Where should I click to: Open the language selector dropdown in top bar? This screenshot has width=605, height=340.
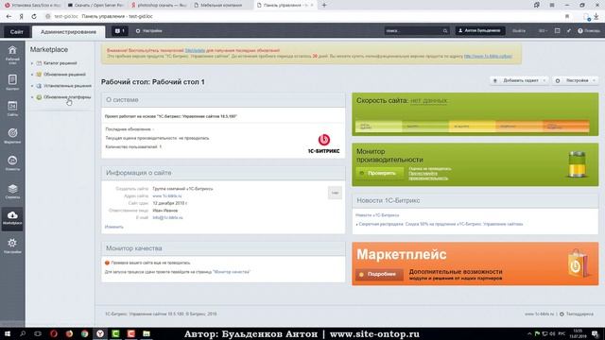pyautogui.click(x=543, y=31)
